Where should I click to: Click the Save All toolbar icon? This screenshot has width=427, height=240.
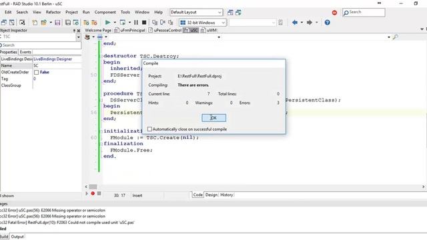pos(68,22)
